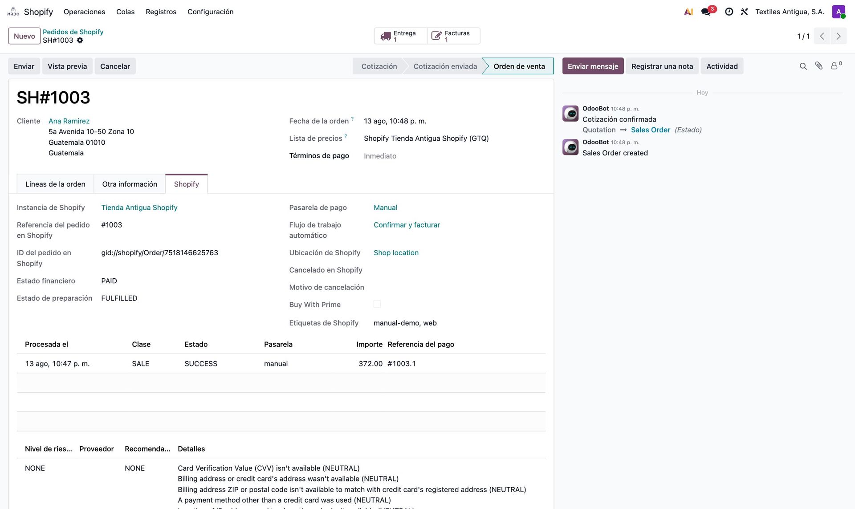
Task: Go to the next record arrow
Action: click(839, 36)
